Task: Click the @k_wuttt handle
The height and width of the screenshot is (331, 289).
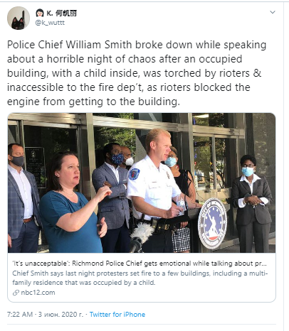Action: (50, 23)
